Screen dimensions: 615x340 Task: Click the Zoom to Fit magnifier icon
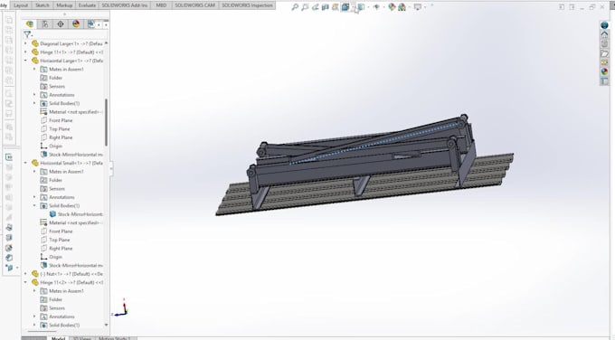(x=295, y=7)
